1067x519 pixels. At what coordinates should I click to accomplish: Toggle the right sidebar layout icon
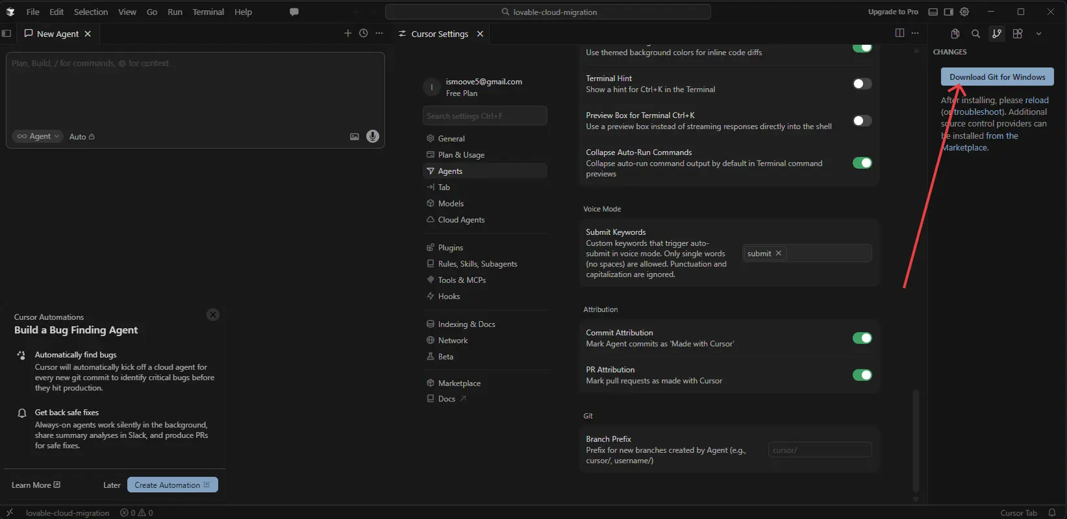click(949, 12)
